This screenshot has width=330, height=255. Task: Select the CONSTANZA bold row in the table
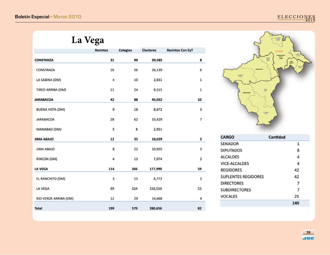point(44,60)
